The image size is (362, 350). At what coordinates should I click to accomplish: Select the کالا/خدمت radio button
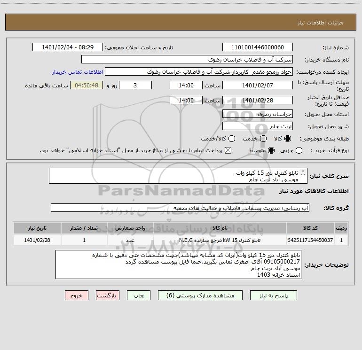point(232,139)
